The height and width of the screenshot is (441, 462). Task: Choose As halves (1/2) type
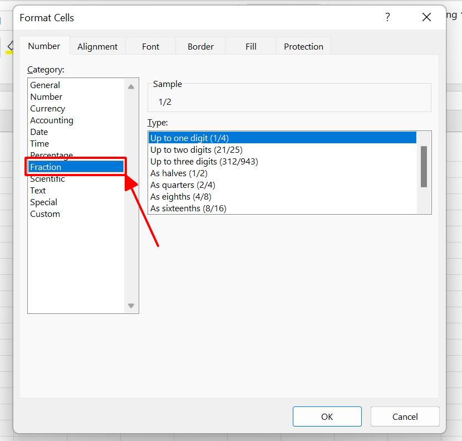pos(179,173)
